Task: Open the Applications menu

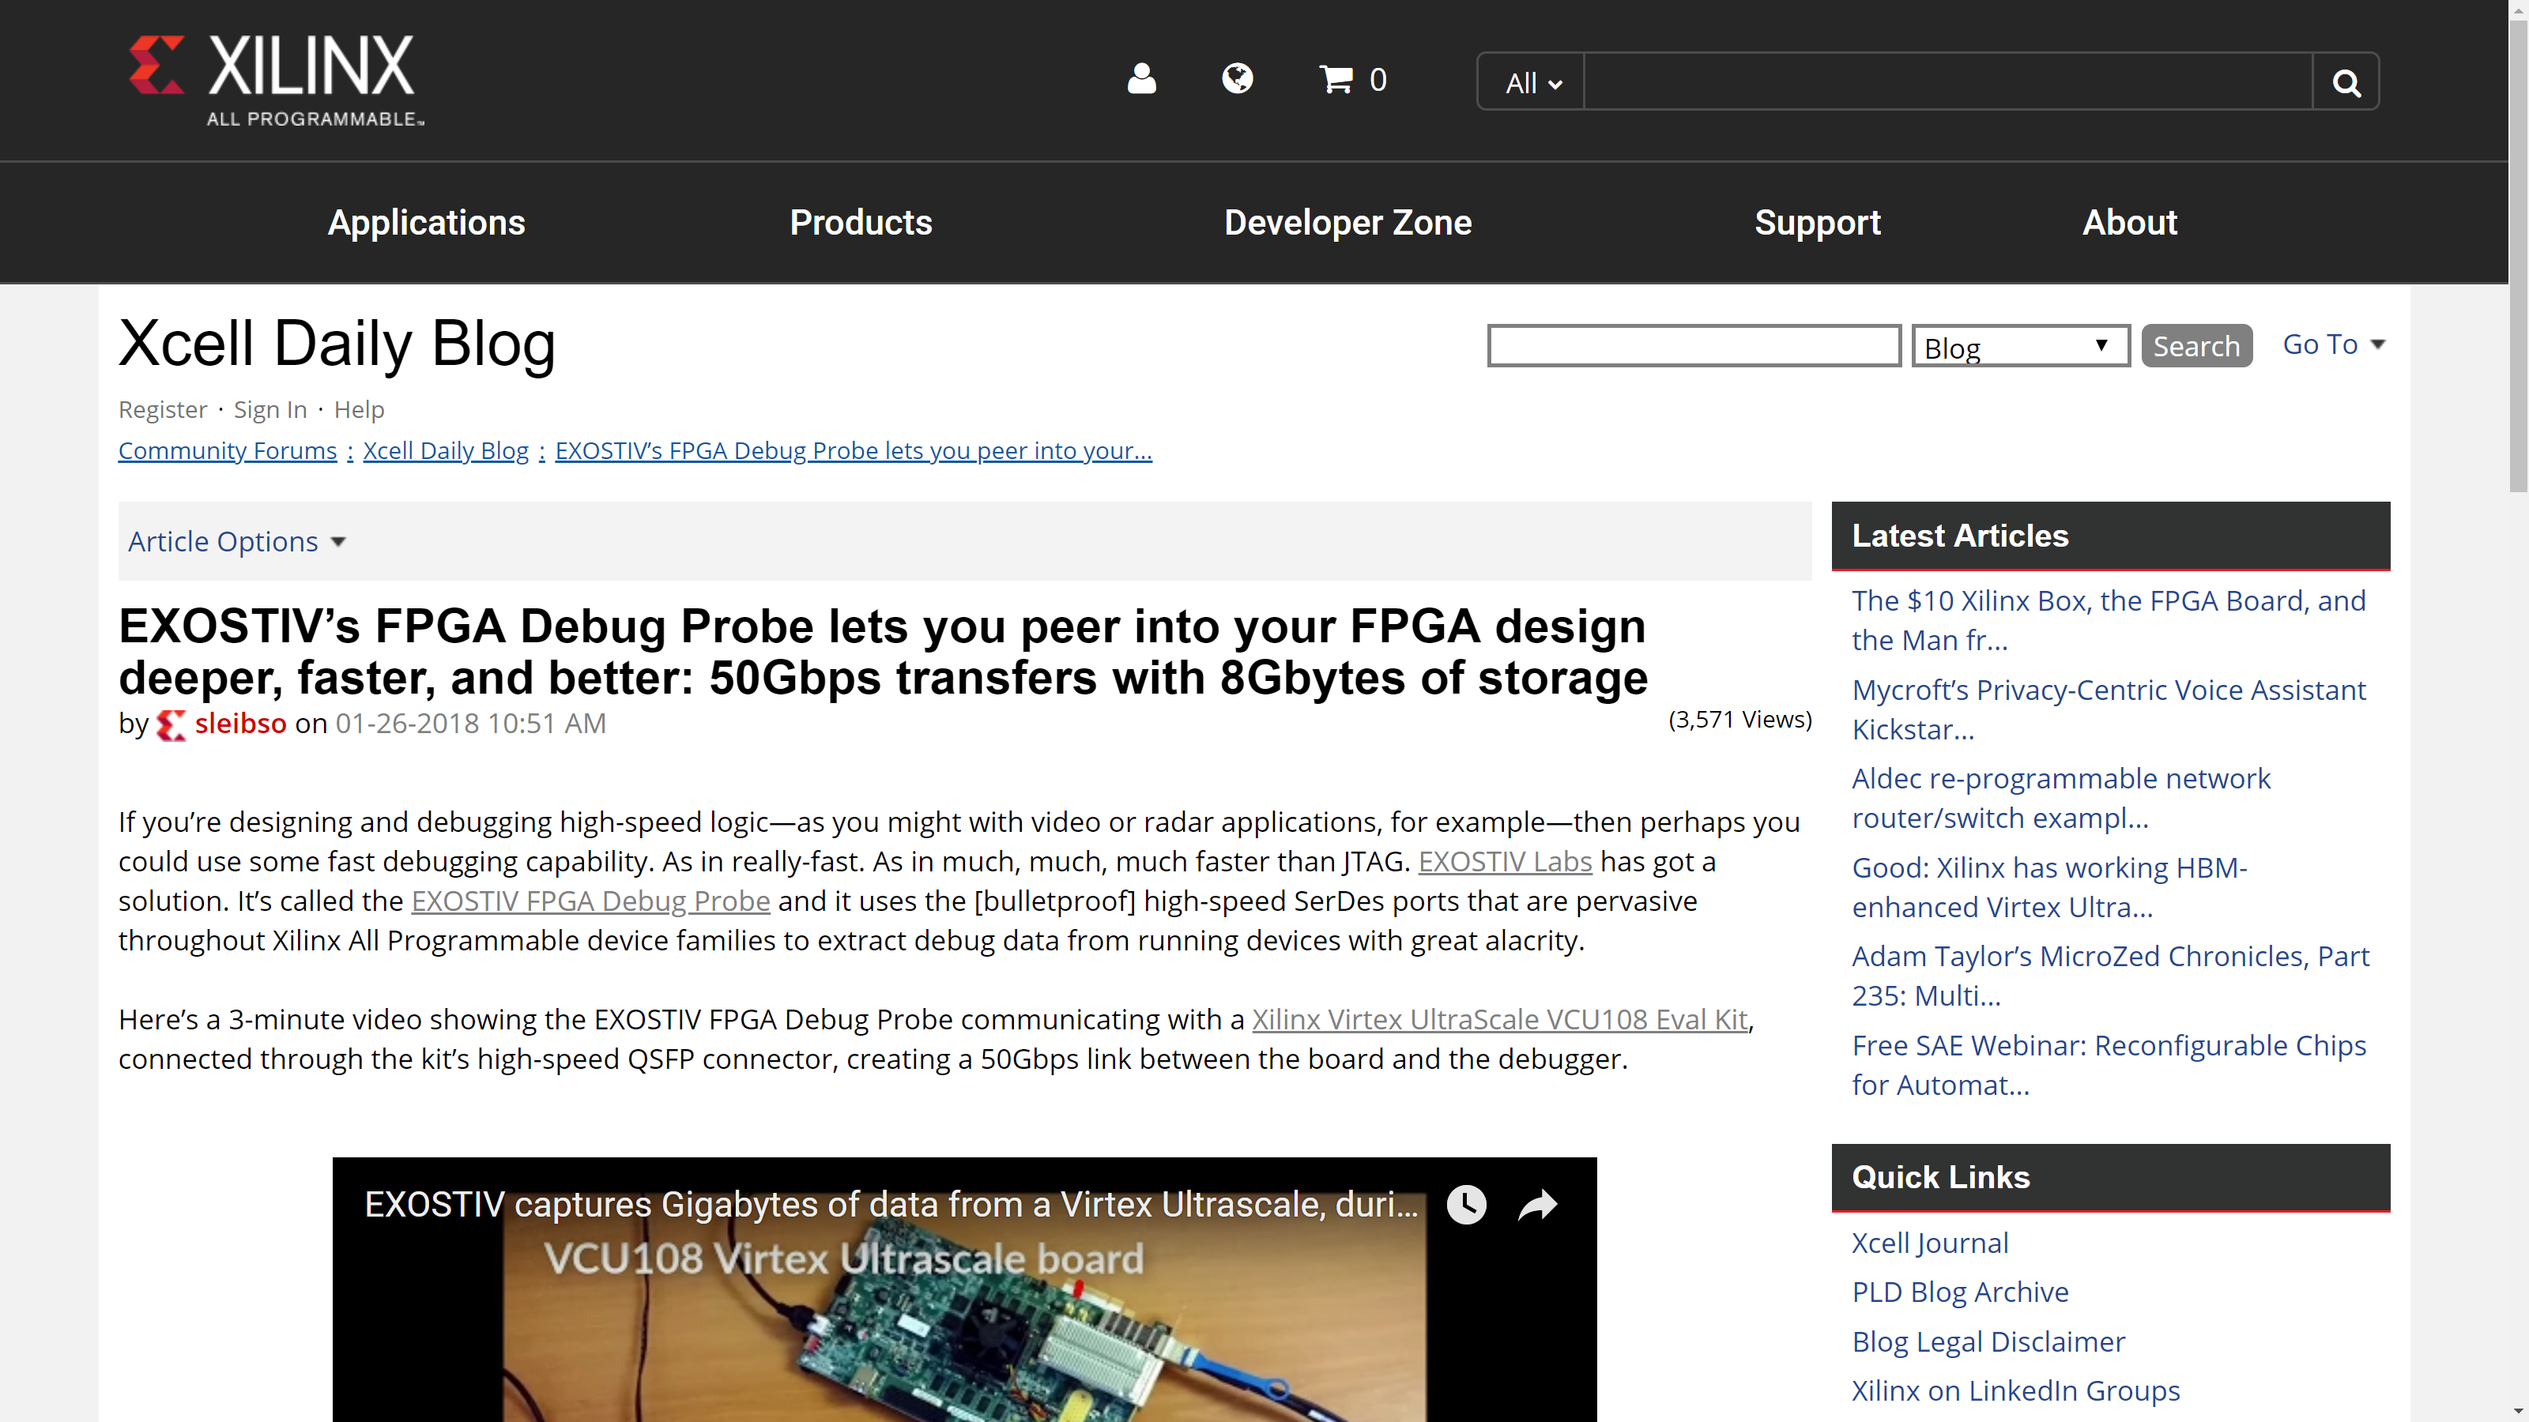Action: point(426,223)
